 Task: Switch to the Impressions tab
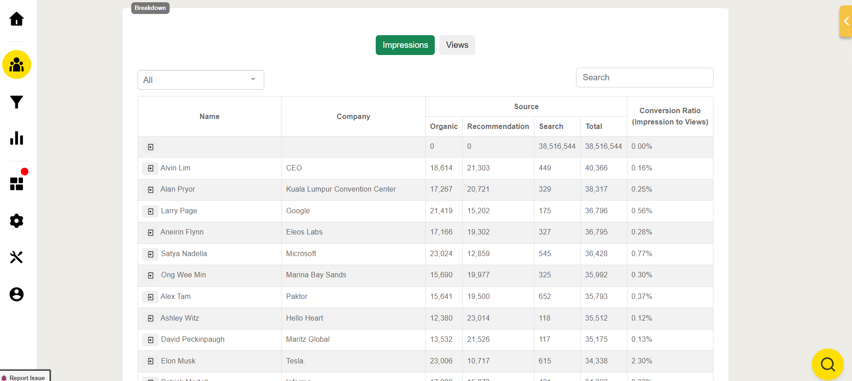coord(405,45)
